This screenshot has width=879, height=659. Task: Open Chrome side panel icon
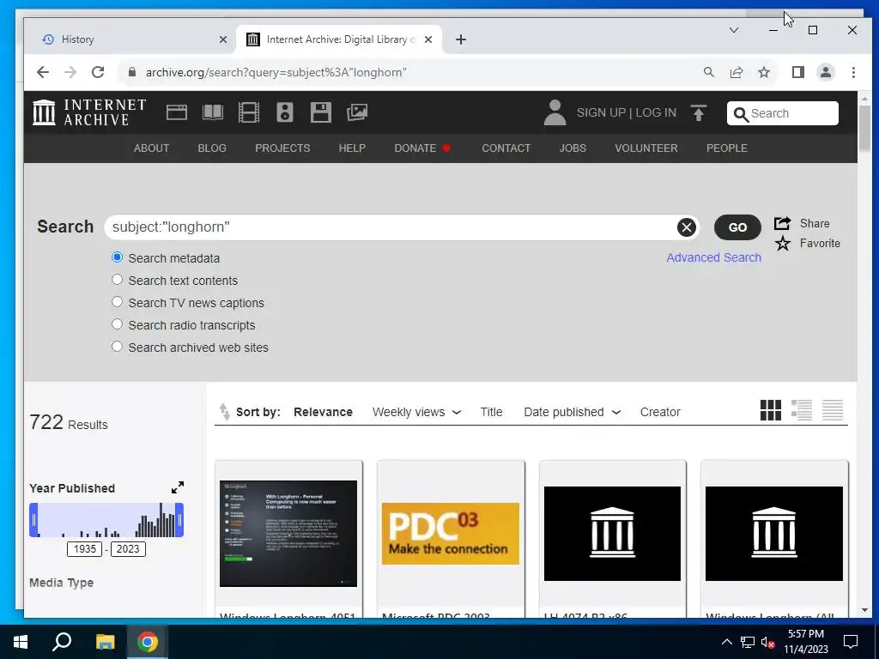tap(798, 72)
